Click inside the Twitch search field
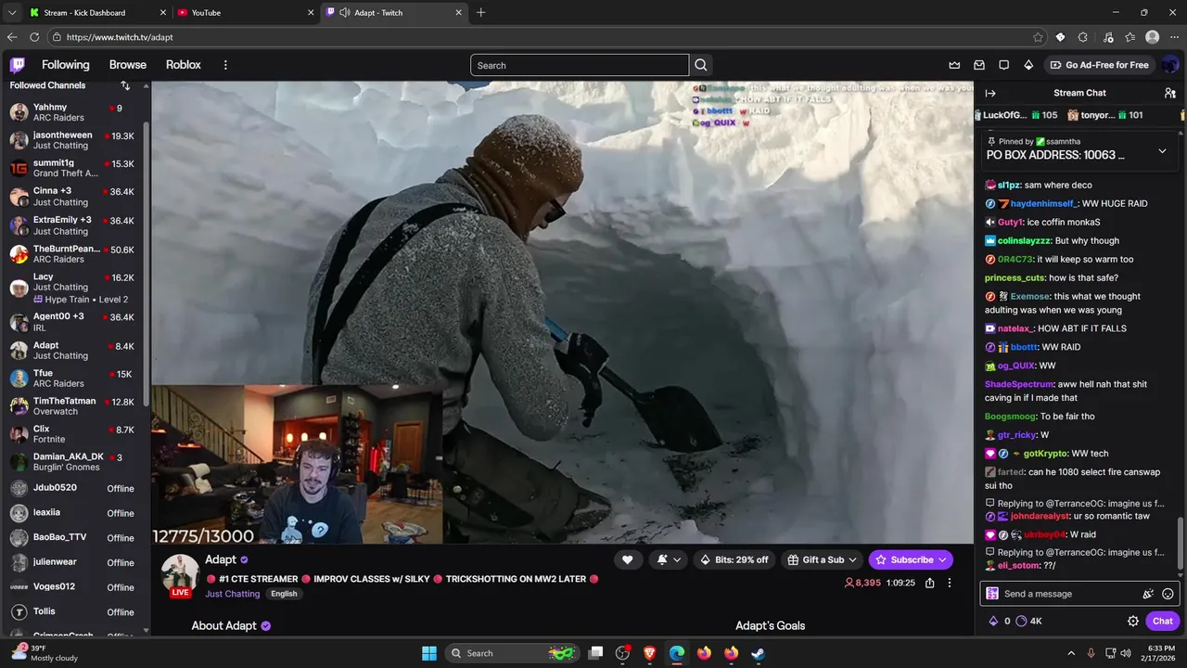1187x668 pixels. [580, 65]
